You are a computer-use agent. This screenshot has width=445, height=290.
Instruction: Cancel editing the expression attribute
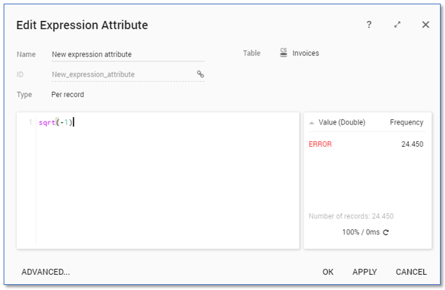tap(411, 272)
